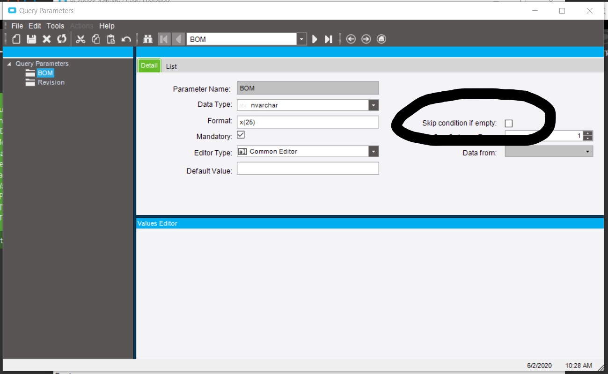Check the Skip condition if empty box
The height and width of the screenshot is (374, 608).
(509, 124)
